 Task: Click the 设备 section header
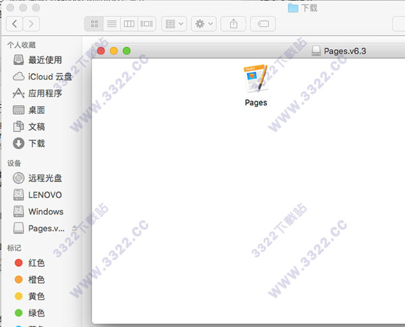14,163
